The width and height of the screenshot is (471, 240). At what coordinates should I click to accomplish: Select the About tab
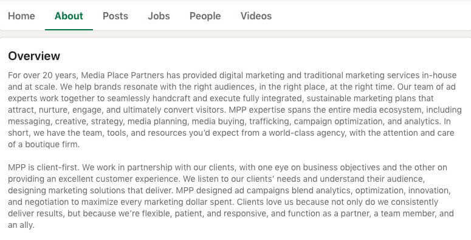pos(69,16)
